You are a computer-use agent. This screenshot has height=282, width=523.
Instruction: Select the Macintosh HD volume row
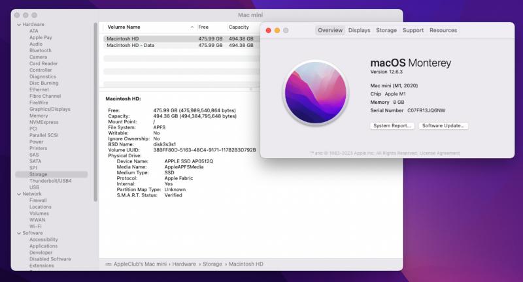point(182,39)
